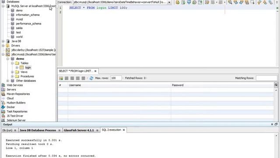Screen dimensions: 280x158
Task: Sort by Password column header
Action: (x=222, y=85)
